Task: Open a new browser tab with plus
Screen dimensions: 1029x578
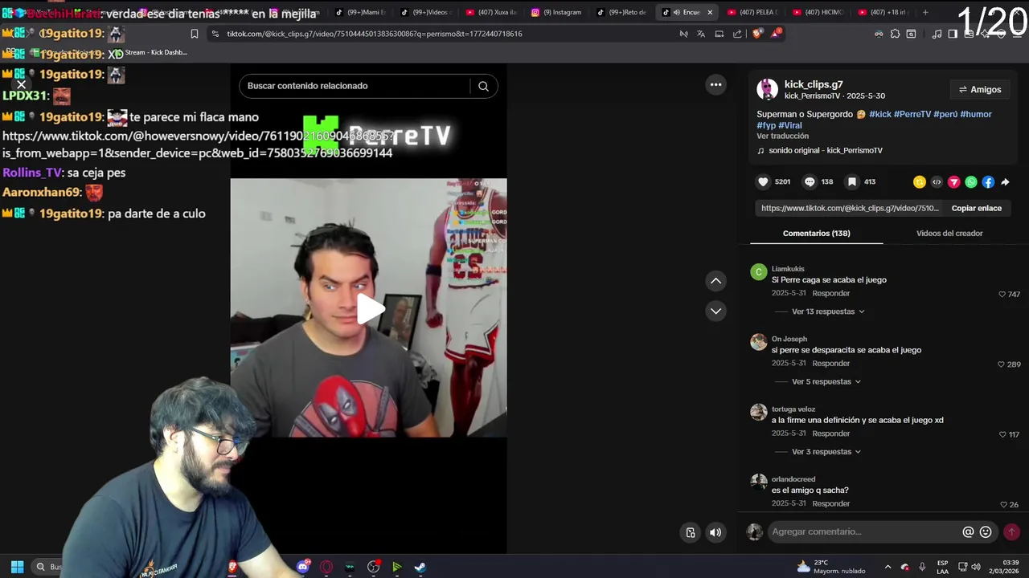Action: coord(925,12)
